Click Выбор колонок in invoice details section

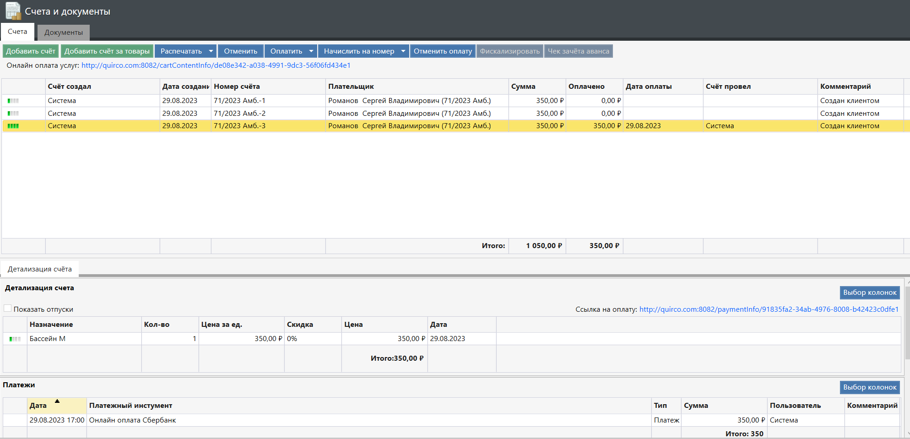point(869,293)
